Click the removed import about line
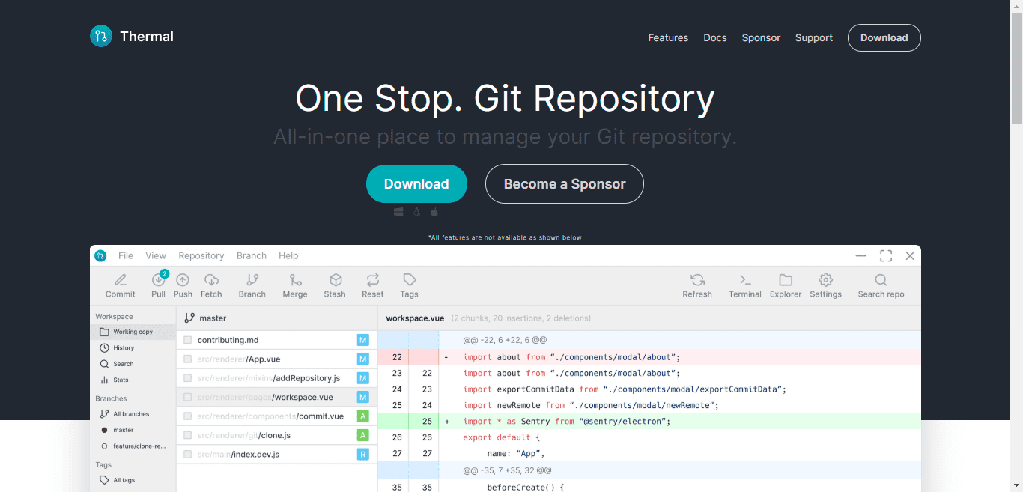The image size is (1023, 492). 649,357
